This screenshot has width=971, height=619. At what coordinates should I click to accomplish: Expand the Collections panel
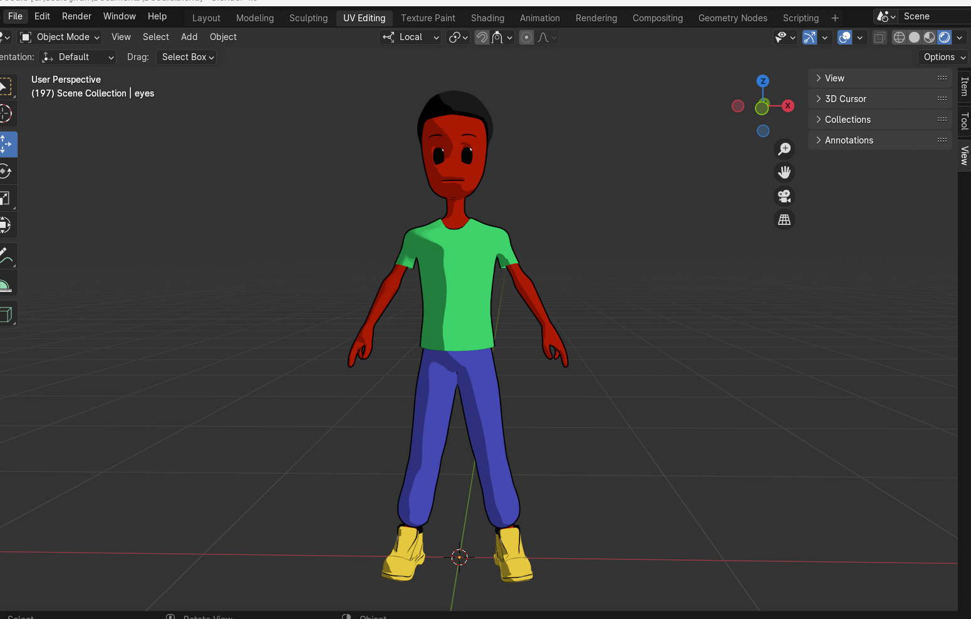[x=880, y=120]
